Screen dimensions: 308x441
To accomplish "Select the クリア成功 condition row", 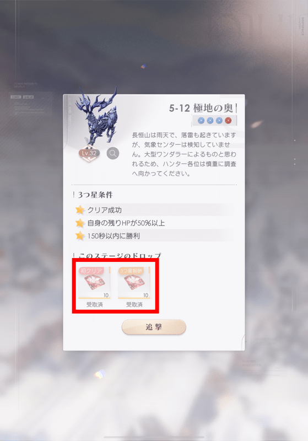I will tap(154, 210).
